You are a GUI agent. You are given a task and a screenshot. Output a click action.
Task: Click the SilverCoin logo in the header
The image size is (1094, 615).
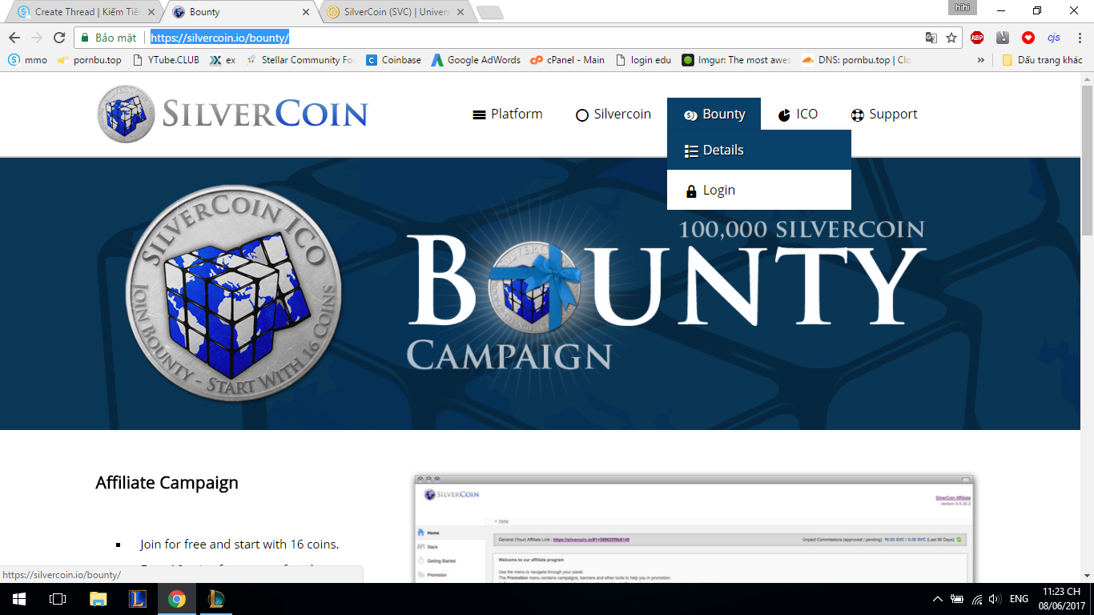[x=232, y=114]
